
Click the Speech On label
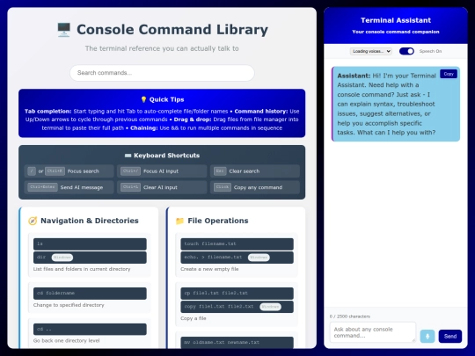430,51
